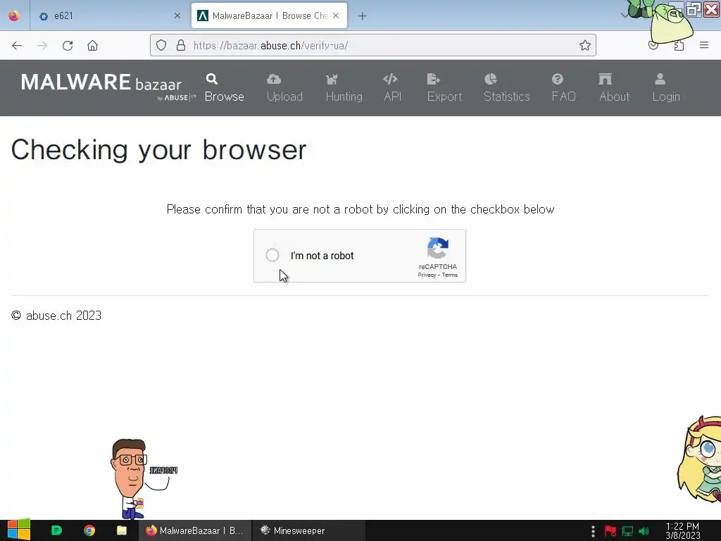The height and width of the screenshot is (541, 721).
Task: Open the API documentation nav item
Action: (392, 88)
